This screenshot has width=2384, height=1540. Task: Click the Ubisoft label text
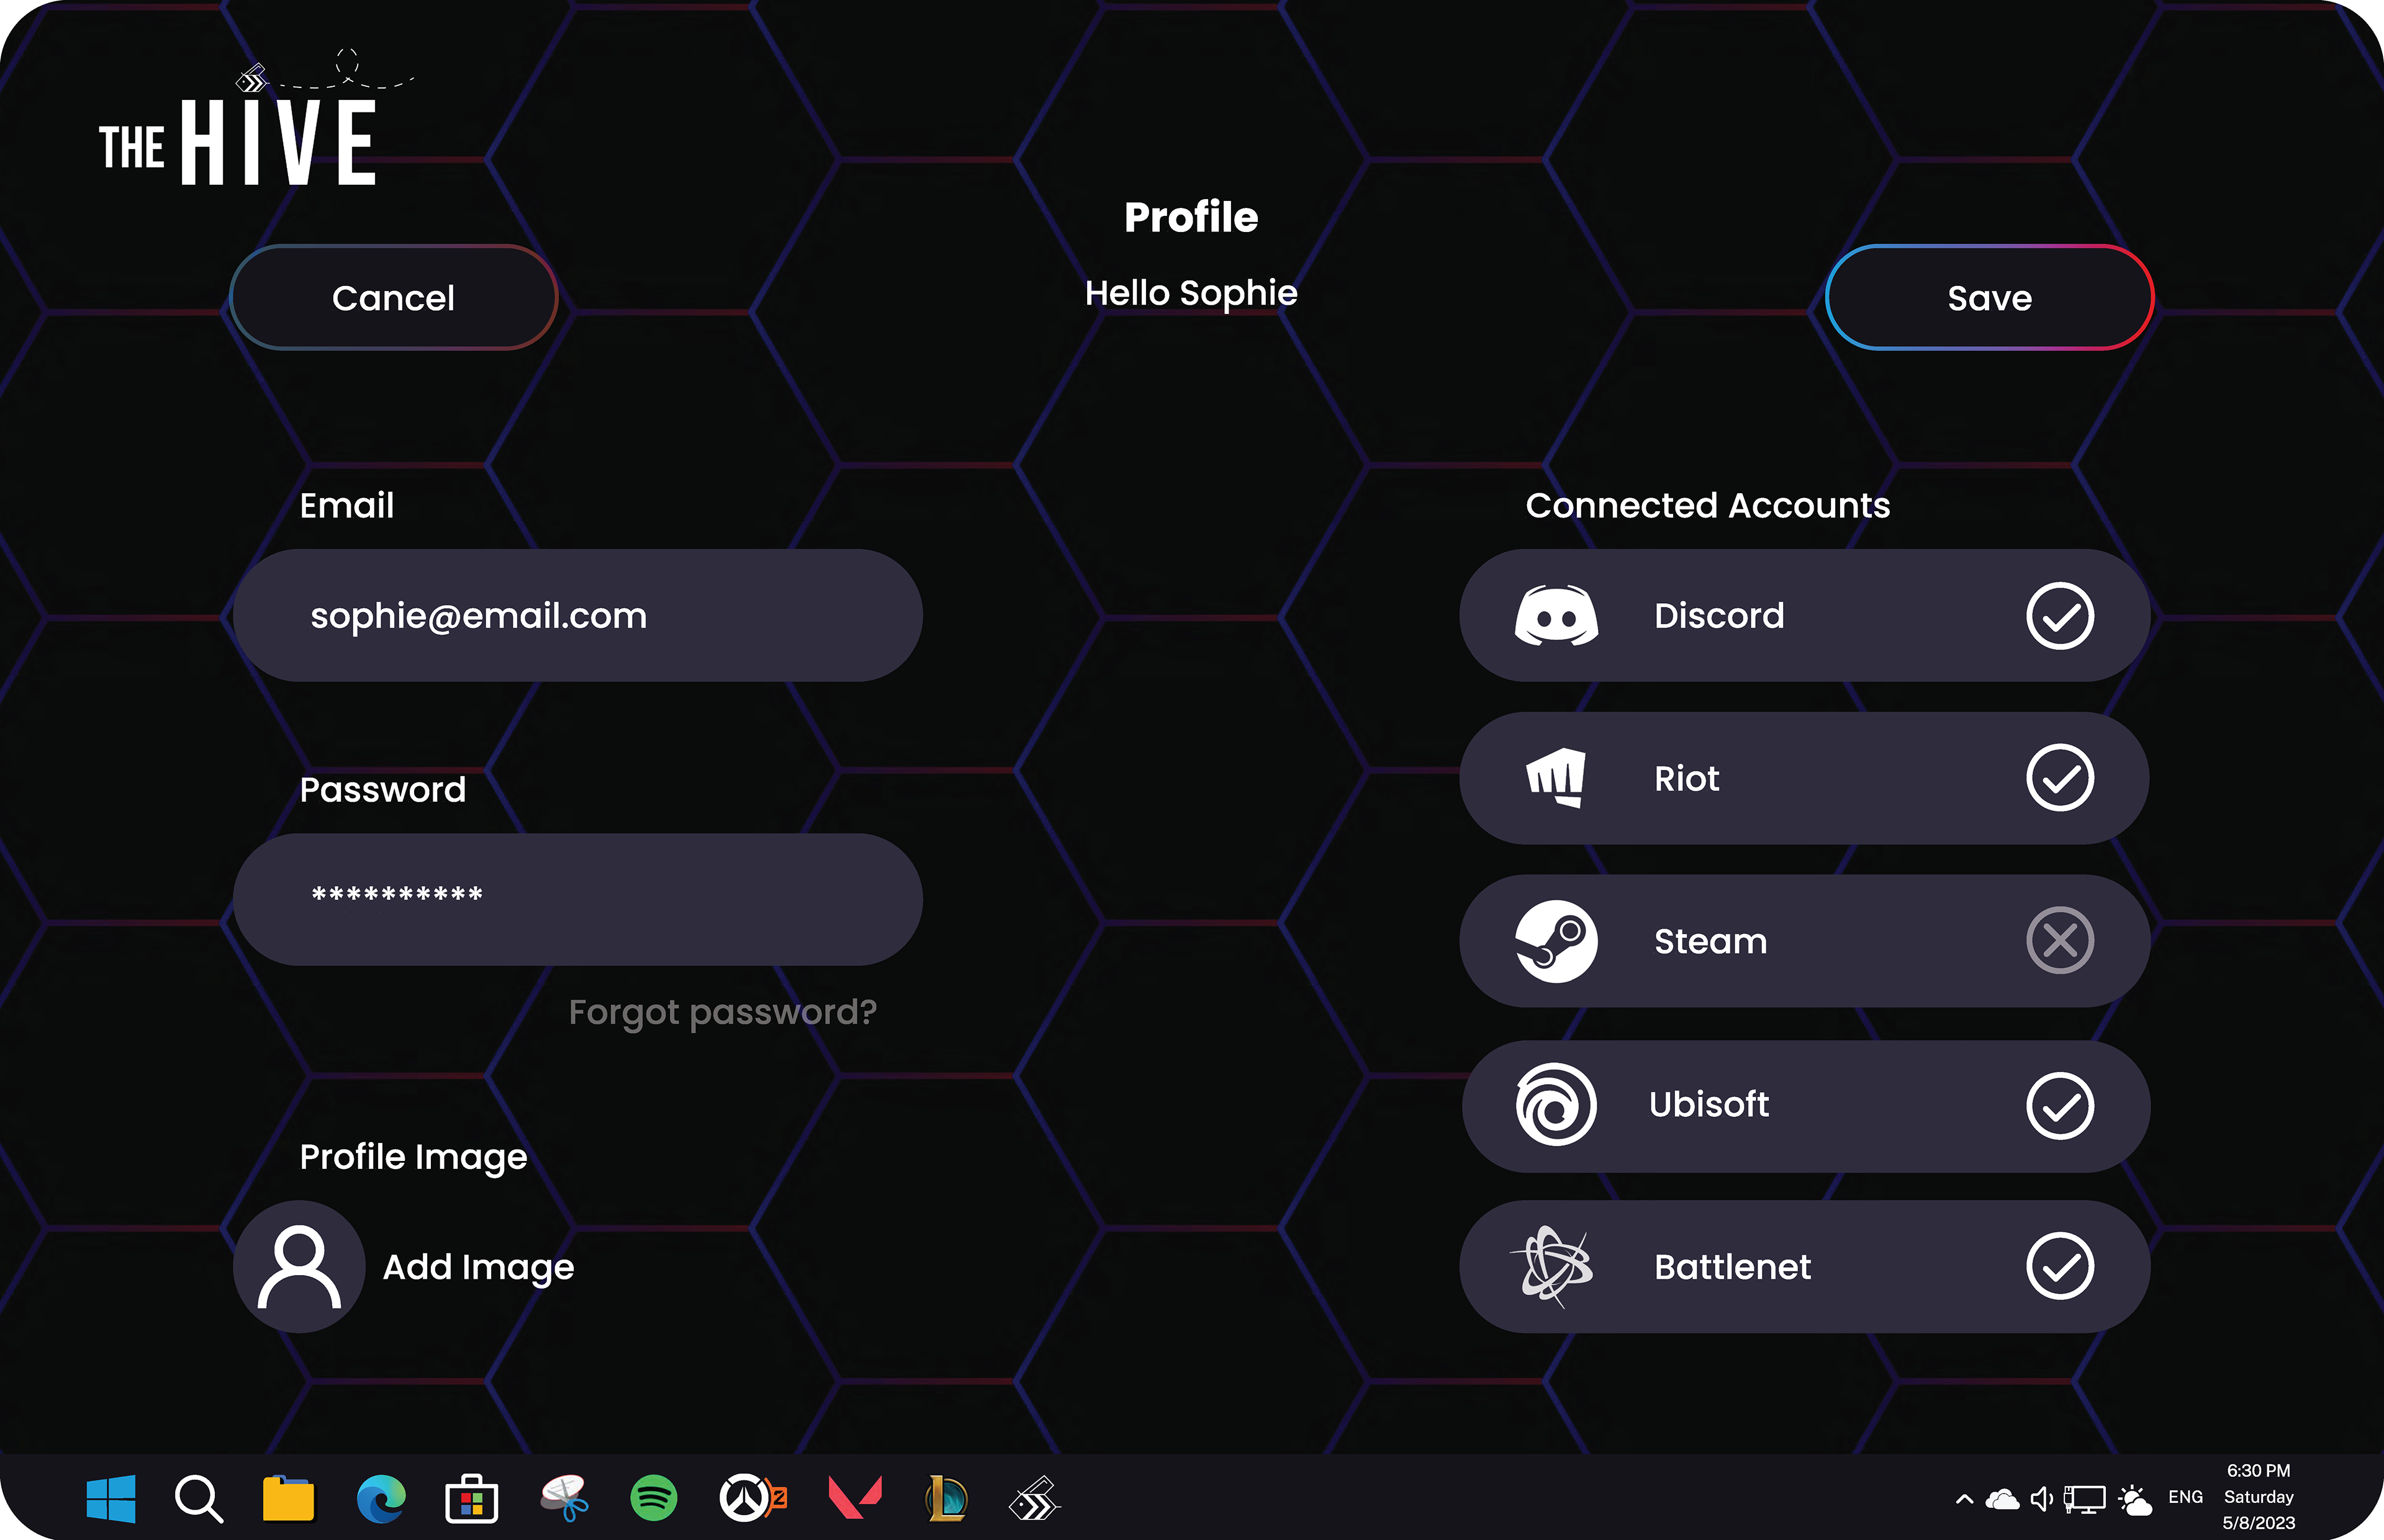(x=1709, y=1105)
